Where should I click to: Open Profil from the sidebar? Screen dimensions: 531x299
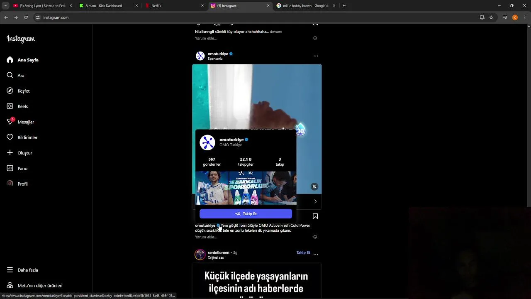17,184
